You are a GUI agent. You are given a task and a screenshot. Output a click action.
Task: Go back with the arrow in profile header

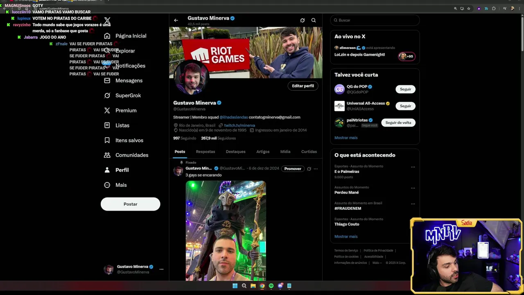pos(176,20)
